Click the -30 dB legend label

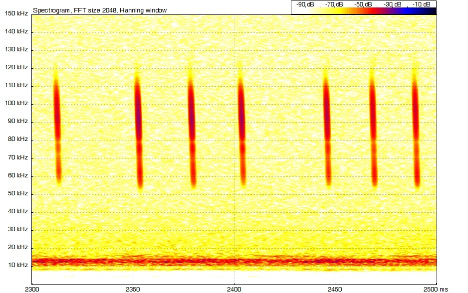[x=392, y=4]
